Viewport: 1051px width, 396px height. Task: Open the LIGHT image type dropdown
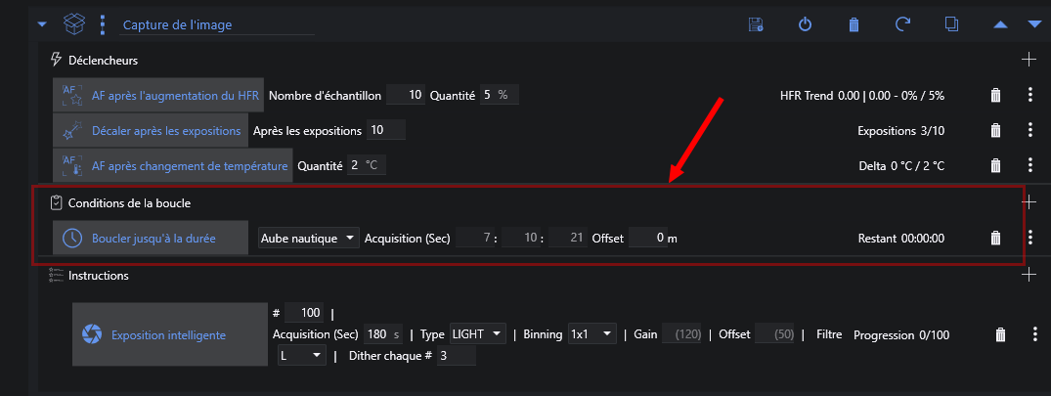click(x=477, y=334)
